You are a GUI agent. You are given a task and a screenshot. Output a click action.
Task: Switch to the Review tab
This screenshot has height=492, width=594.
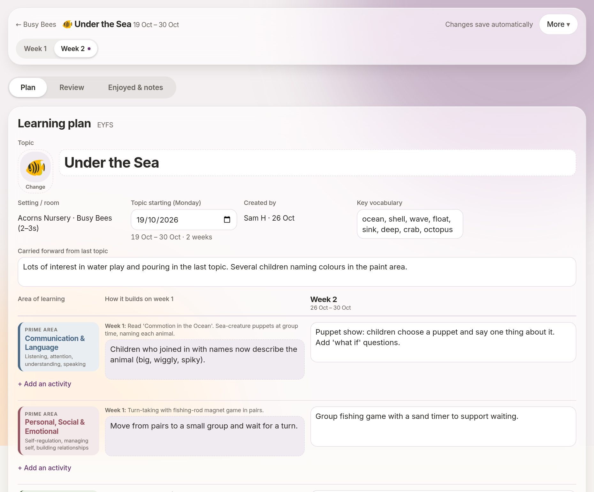72,87
